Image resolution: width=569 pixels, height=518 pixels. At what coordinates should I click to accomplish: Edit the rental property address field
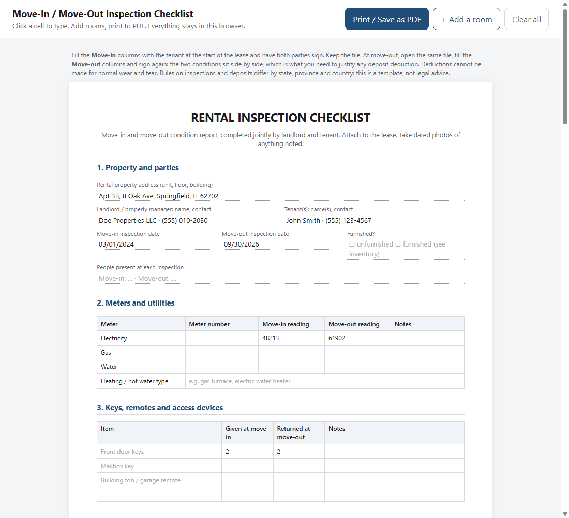pyautogui.click(x=280, y=196)
